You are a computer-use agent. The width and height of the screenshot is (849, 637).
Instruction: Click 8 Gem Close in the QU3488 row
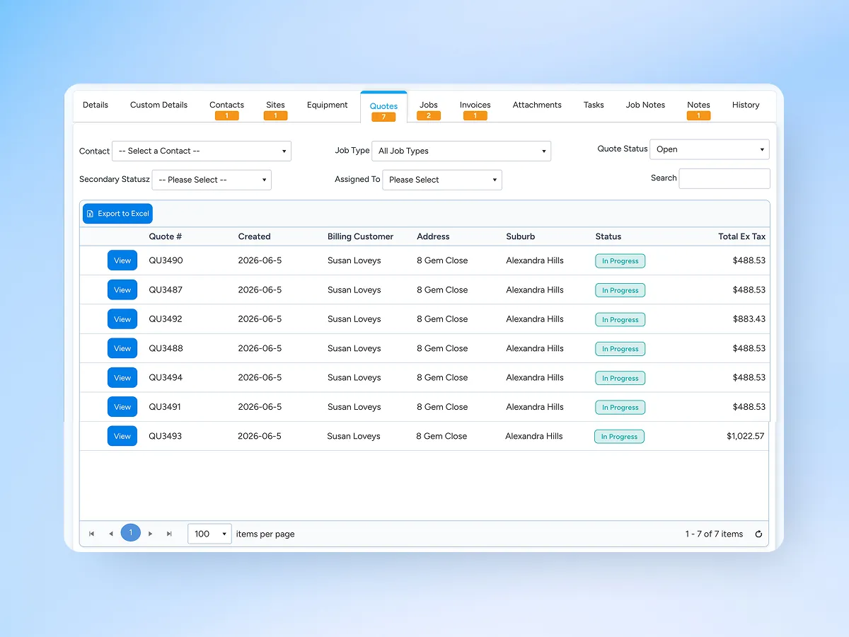coord(442,348)
